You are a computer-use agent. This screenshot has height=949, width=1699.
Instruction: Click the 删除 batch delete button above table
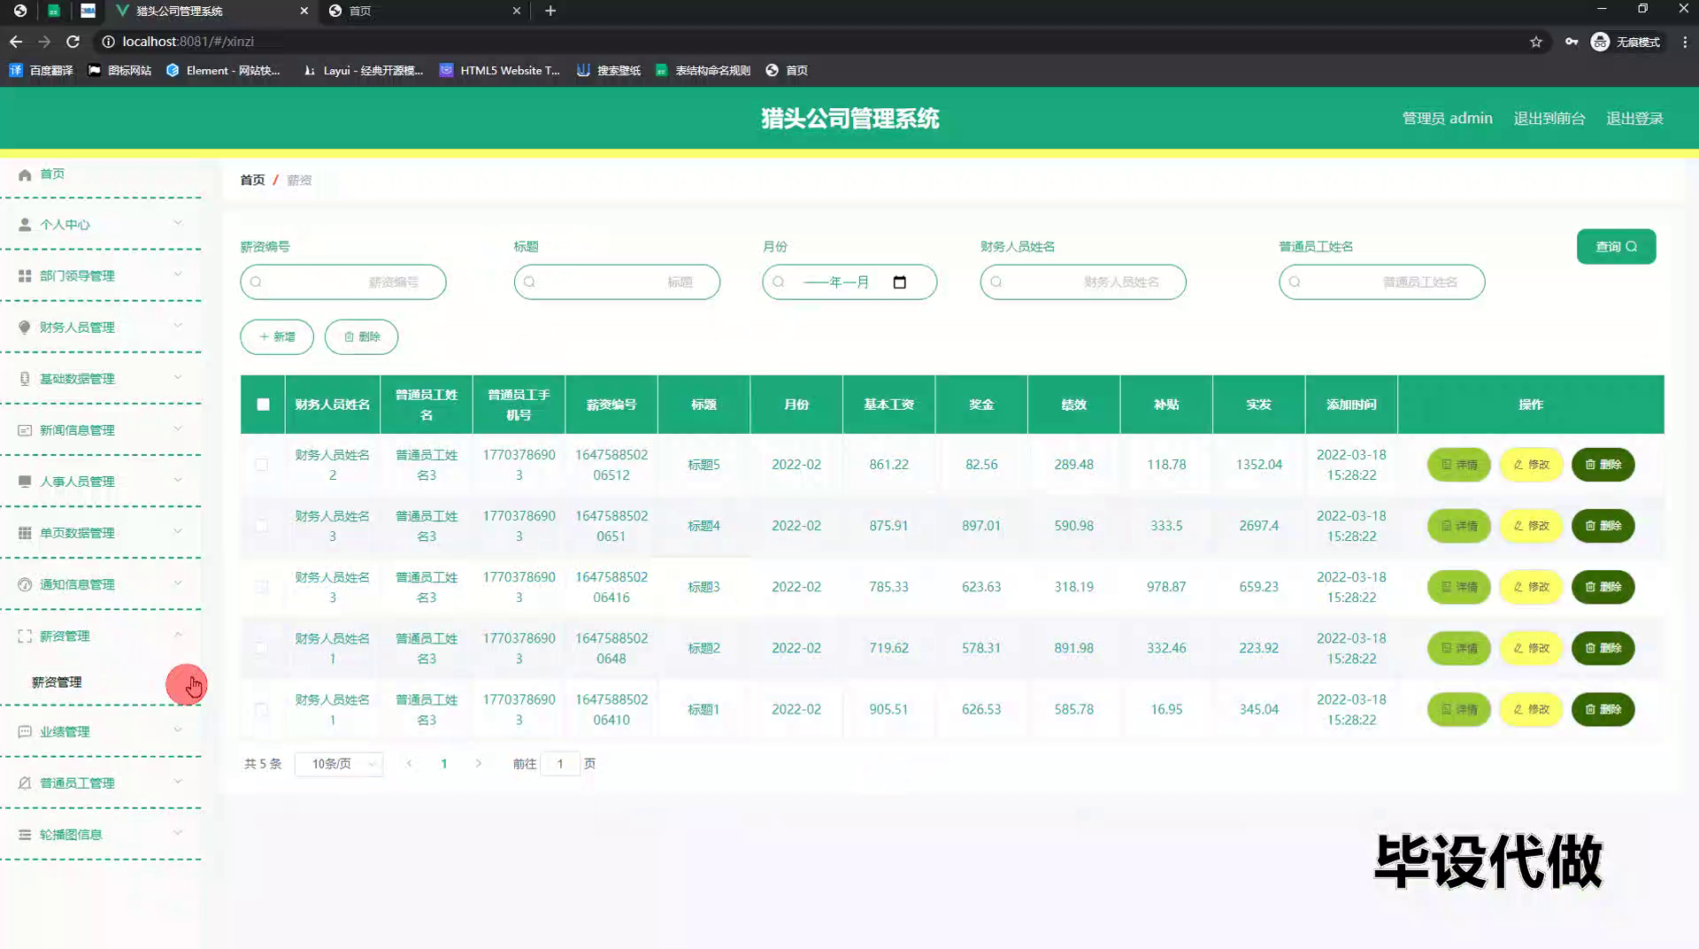click(x=361, y=337)
